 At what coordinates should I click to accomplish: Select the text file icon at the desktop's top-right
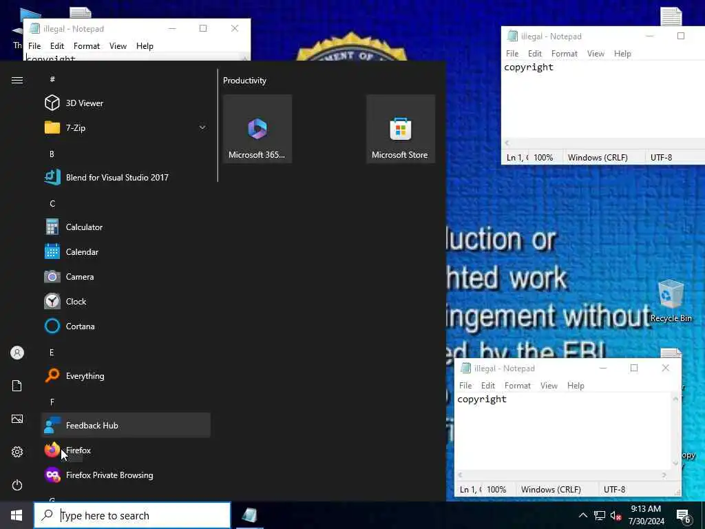click(x=671, y=17)
